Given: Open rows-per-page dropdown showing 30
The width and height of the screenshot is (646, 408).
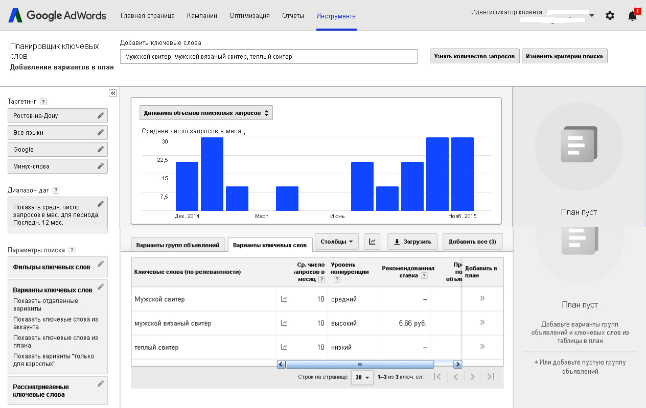Looking at the screenshot, I should coord(362,377).
